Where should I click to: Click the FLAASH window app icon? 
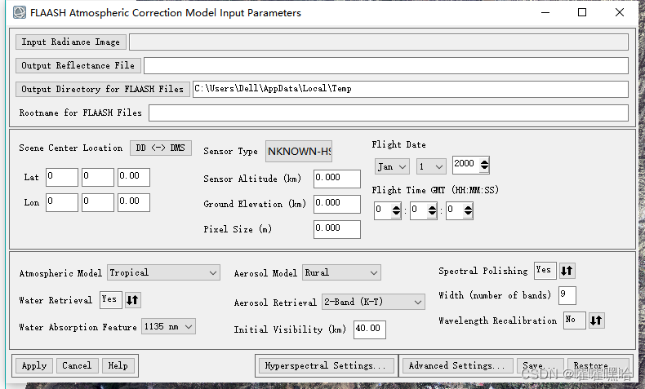19,12
